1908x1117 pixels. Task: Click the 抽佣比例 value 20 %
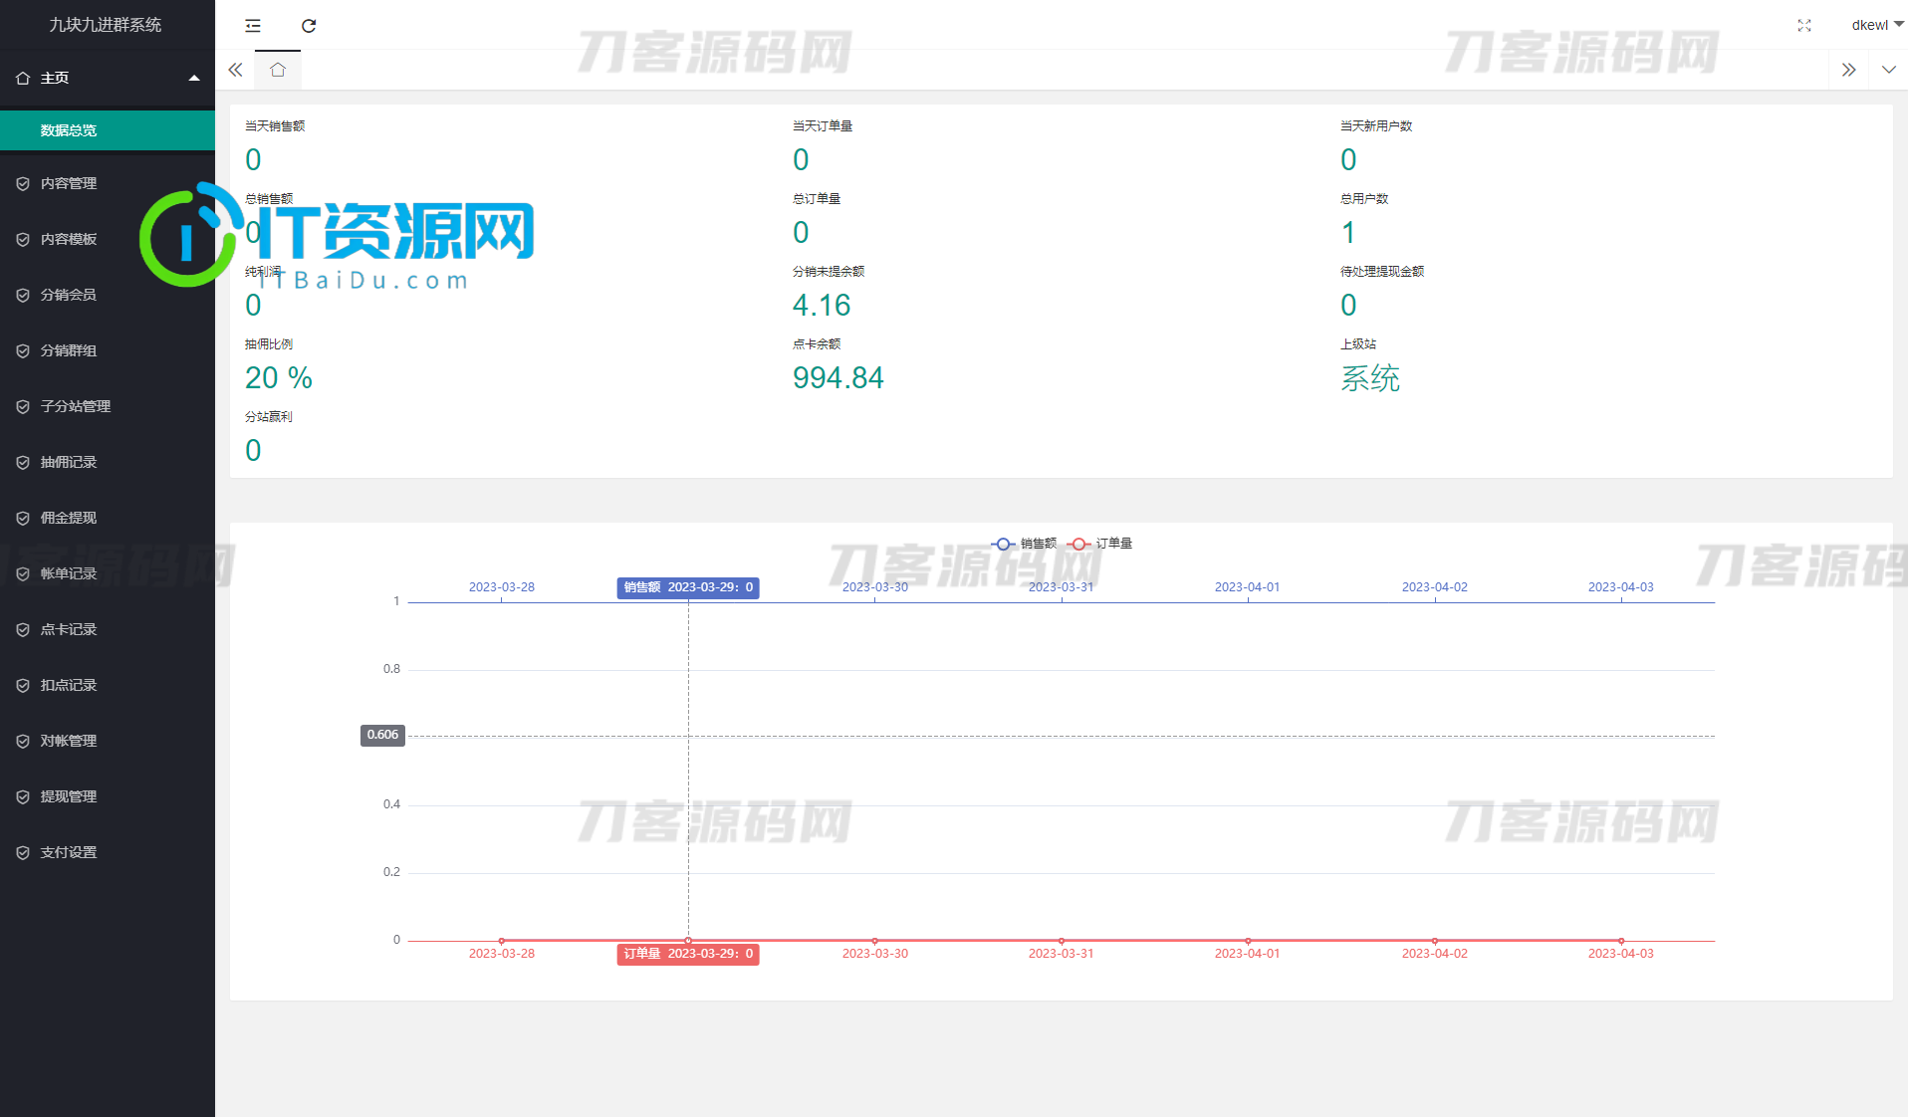click(279, 378)
